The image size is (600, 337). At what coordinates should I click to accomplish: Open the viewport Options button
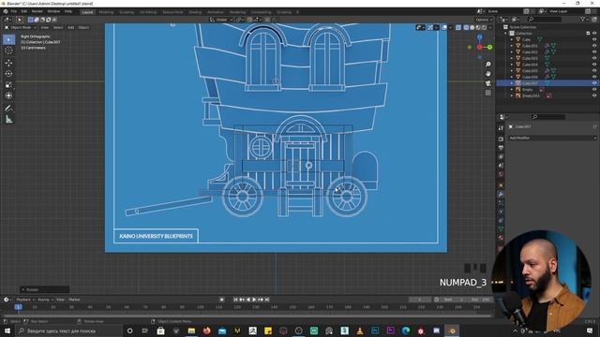click(x=484, y=20)
